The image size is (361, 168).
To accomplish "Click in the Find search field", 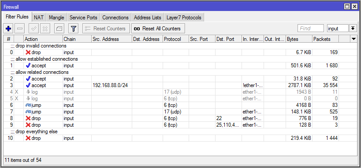I will pyautogui.click(x=311, y=29).
